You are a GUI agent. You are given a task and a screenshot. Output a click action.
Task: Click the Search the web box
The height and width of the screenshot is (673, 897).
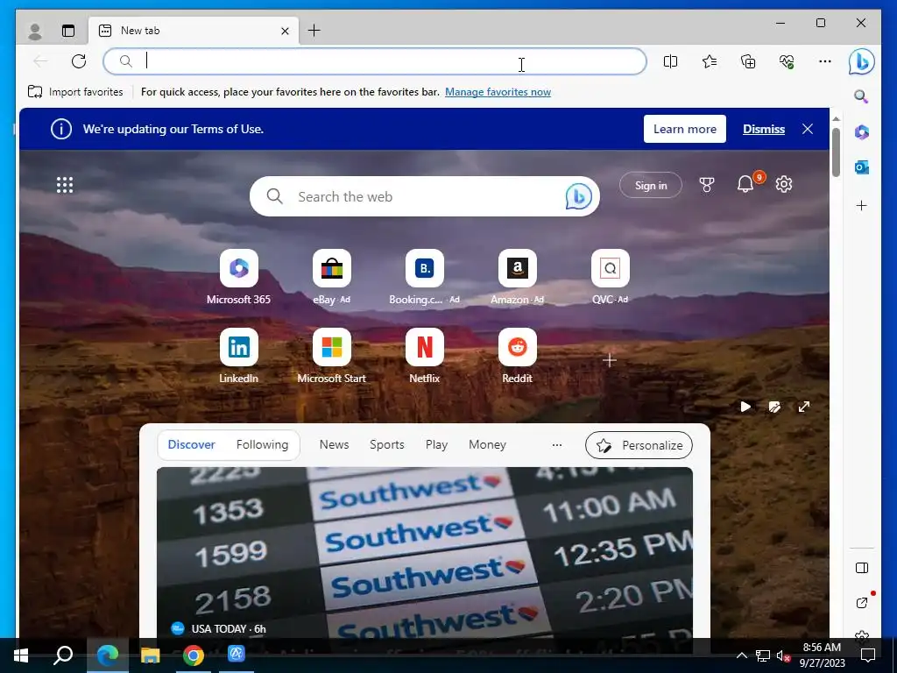point(425,197)
